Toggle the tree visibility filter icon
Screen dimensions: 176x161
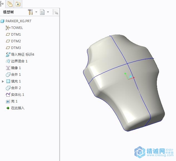[55, 12]
